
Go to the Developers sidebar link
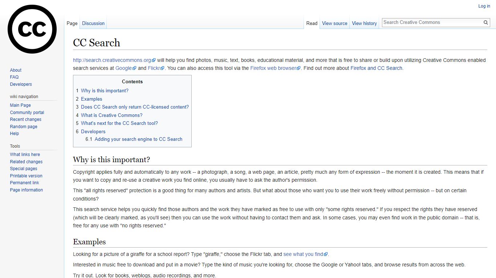21,84
